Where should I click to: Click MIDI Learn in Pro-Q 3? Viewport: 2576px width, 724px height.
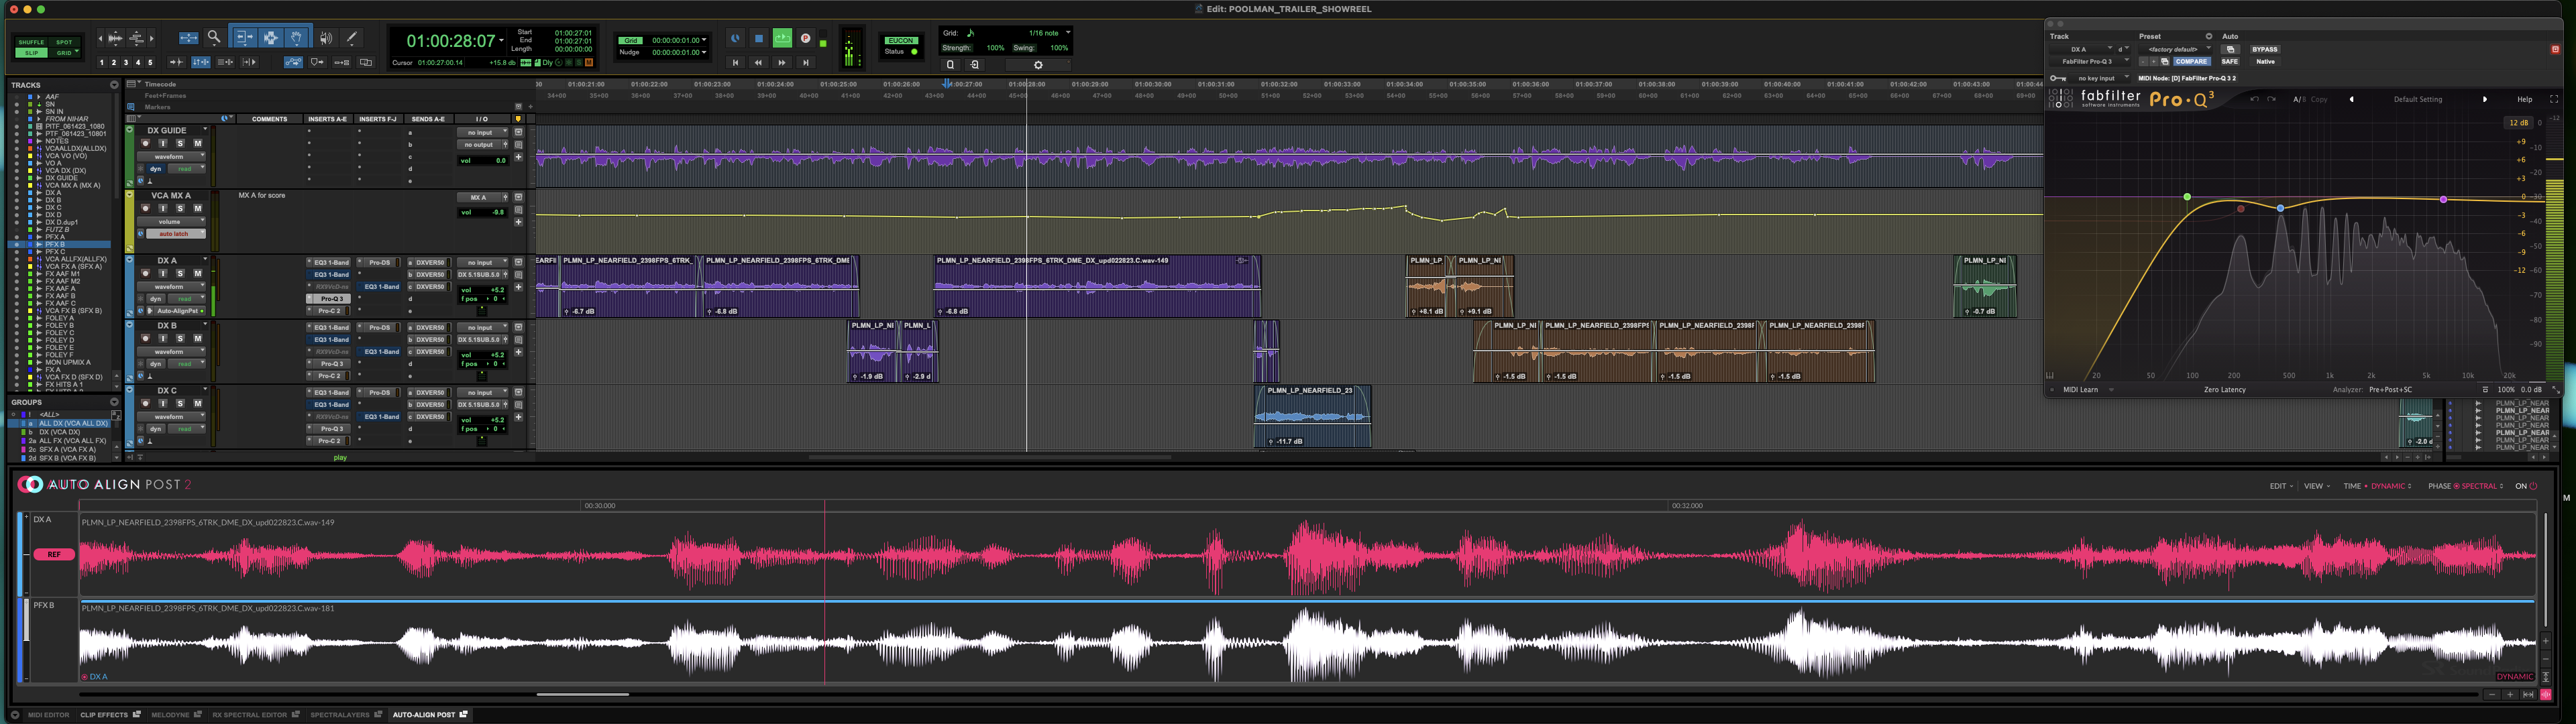pyautogui.click(x=2081, y=390)
